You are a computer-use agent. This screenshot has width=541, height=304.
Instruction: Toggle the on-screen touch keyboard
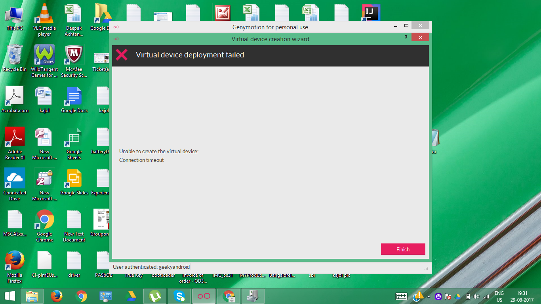[x=401, y=296]
